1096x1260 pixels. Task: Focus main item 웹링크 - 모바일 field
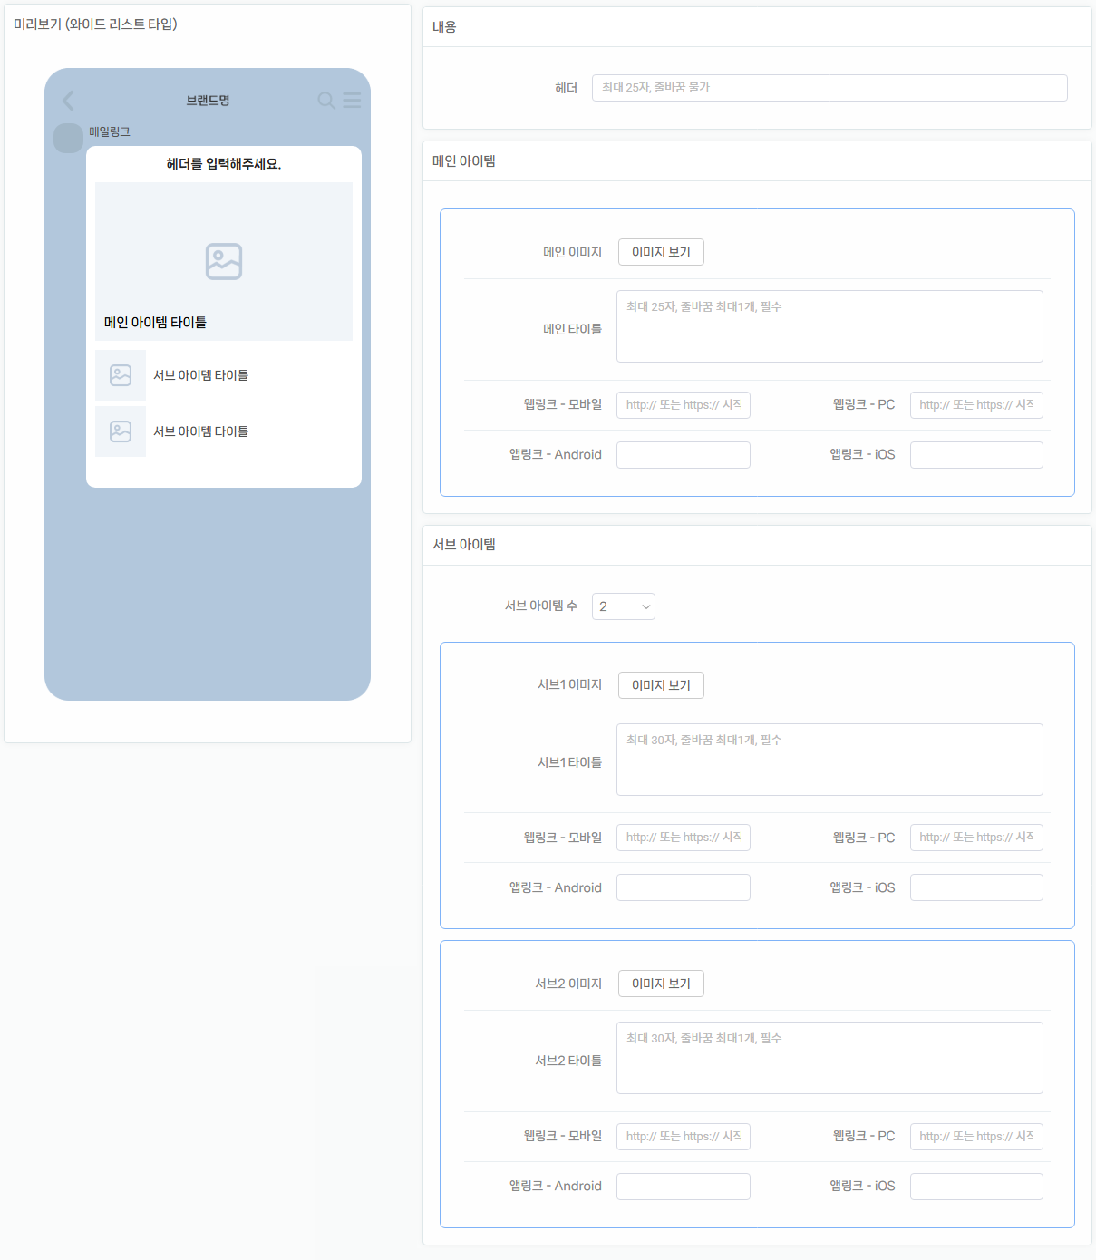pos(684,405)
